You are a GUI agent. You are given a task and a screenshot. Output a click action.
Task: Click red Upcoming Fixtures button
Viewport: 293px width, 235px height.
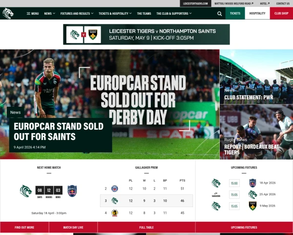coord(244,227)
